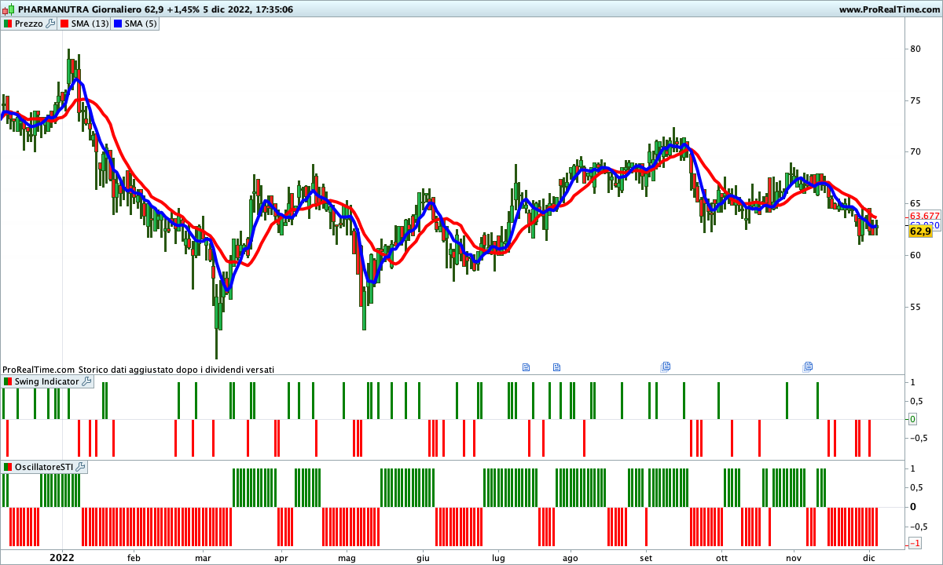Open the second single document icon near late July
This screenshot has height=565, width=943.
(x=556, y=366)
